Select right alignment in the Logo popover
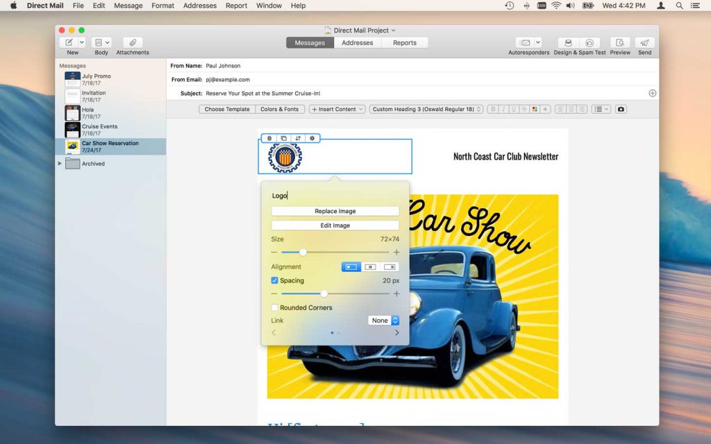711x444 pixels. pos(388,266)
